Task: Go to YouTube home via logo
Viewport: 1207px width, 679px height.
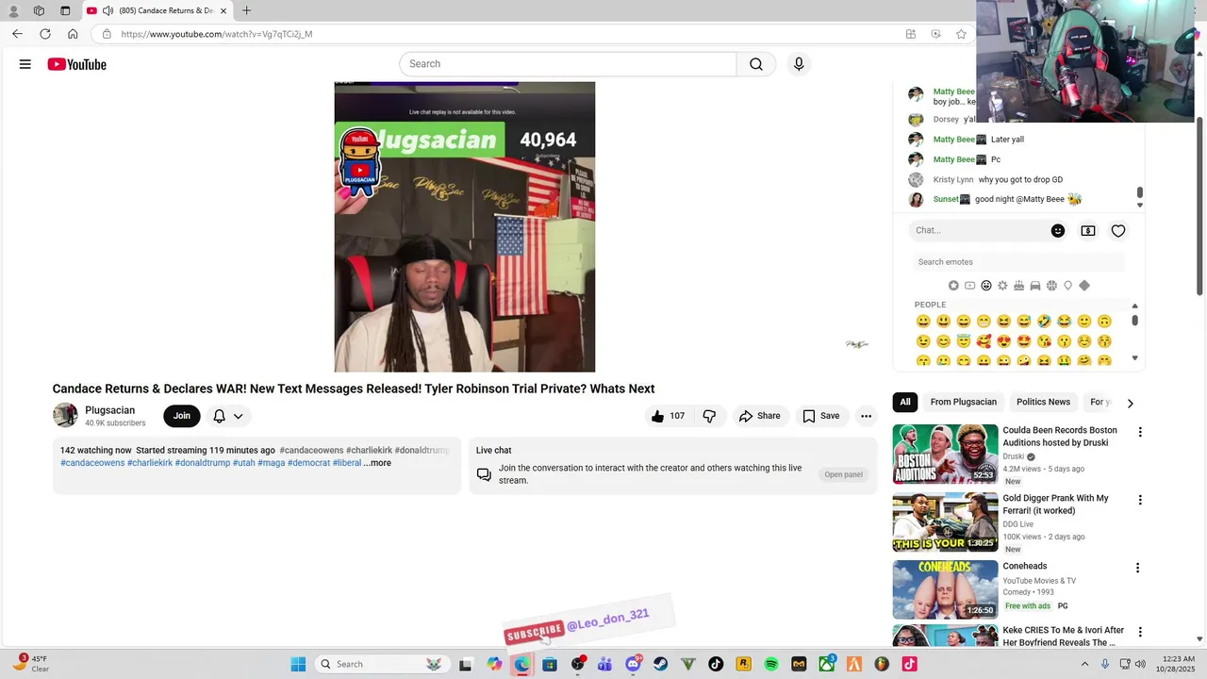Action: pos(76,64)
